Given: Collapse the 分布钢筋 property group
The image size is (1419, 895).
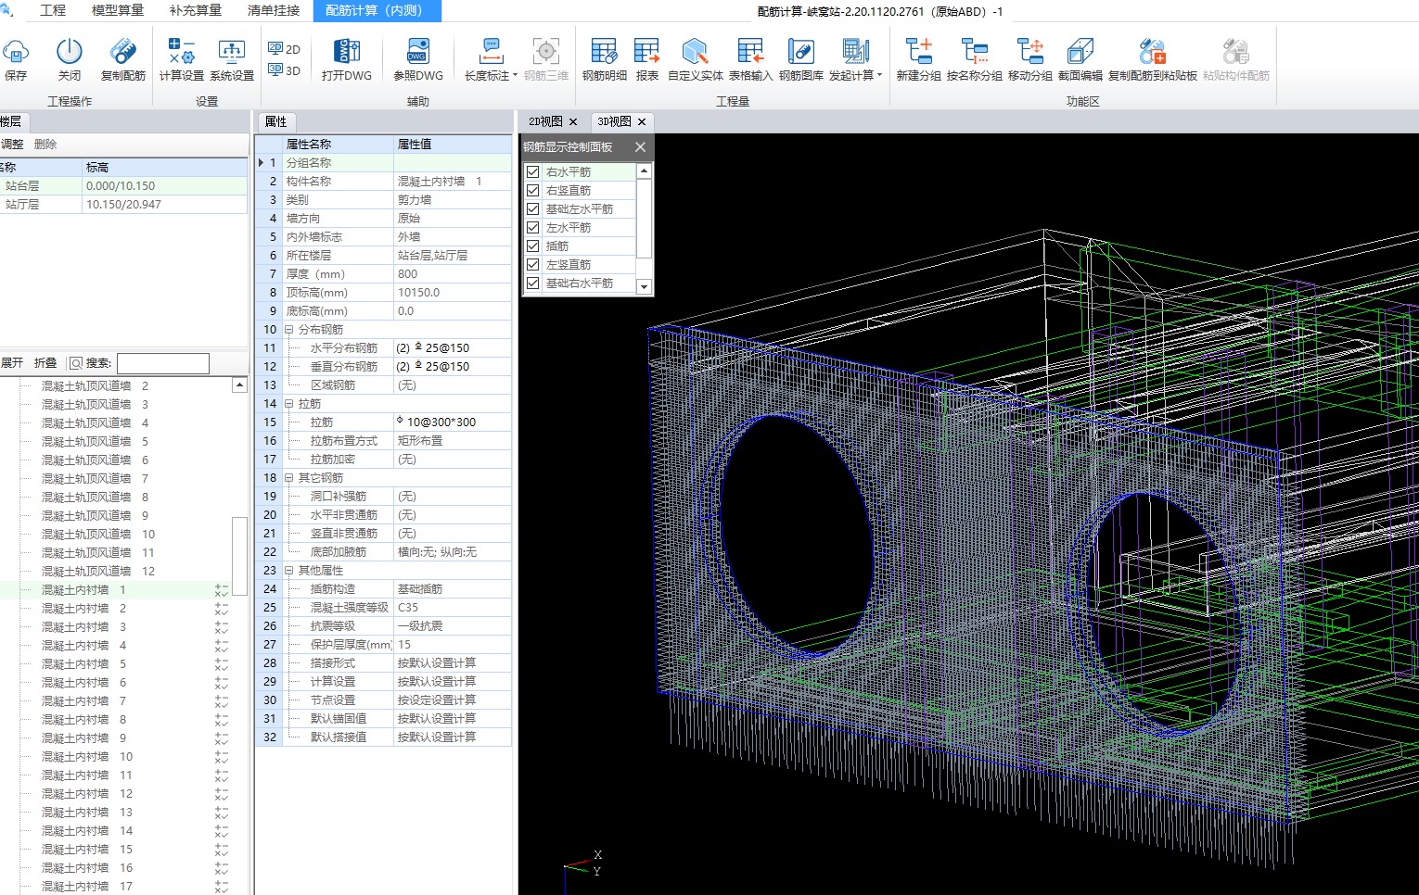Looking at the screenshot, I should [x=288, y=330].
